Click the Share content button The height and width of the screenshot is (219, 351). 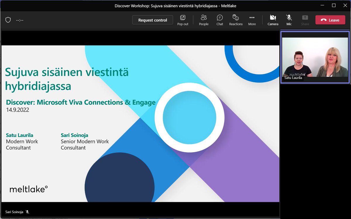[305, 20]
